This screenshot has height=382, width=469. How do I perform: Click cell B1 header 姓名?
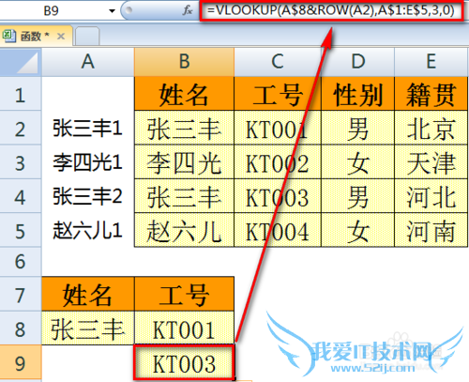184,94
